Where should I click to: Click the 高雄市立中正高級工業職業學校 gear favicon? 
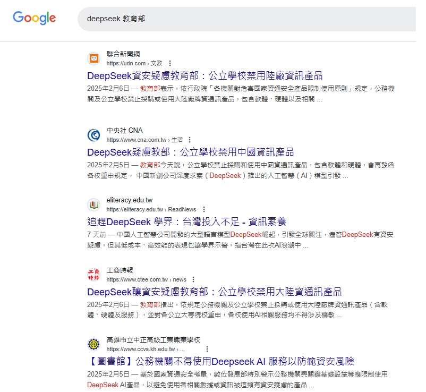point(94,344)
